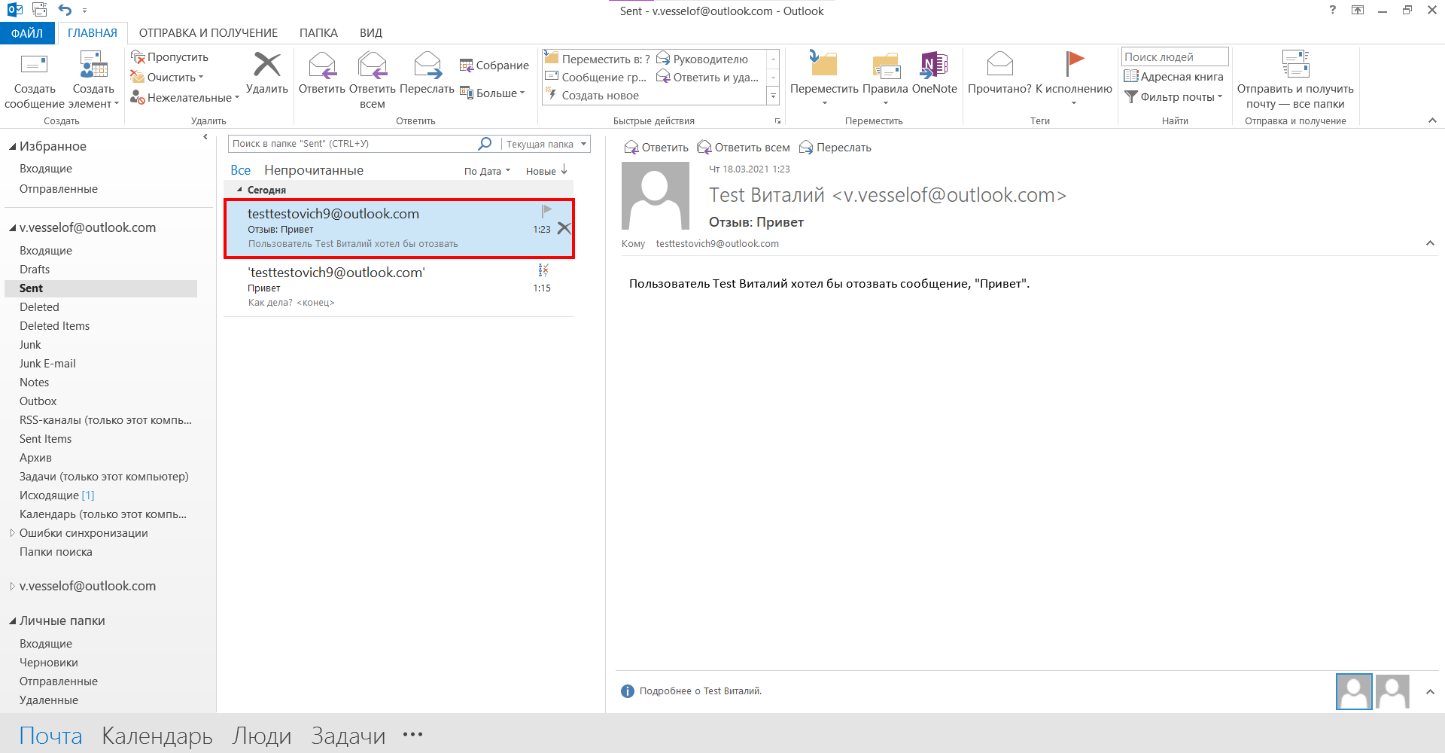The width and height of the screenshot is (1445, 753).
Task: Switch to Люди view
Action: pos(262,735)
